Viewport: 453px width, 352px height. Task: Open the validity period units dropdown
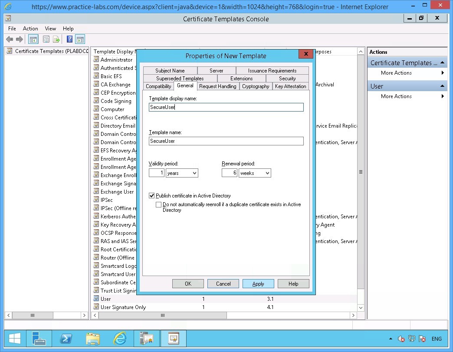tap(194, 173)
